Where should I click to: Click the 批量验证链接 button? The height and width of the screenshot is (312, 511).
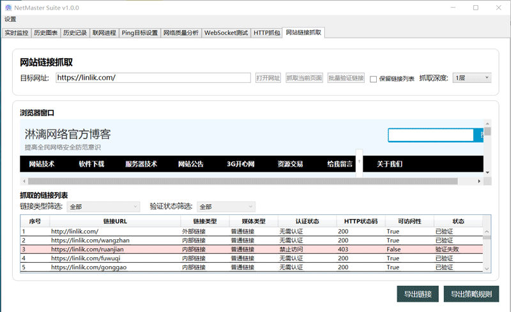coord(346,78)
